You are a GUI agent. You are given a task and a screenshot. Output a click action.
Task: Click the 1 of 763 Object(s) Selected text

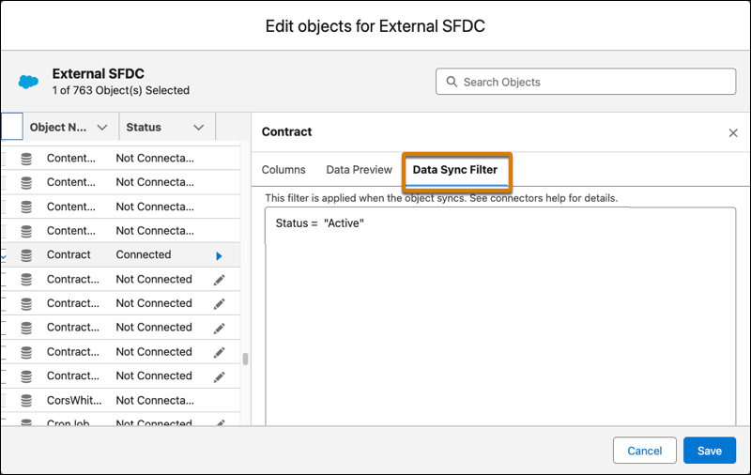tap(121, 90)
